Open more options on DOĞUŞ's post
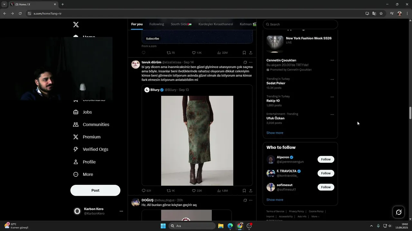The image size is (412, 231). point(251,200)
